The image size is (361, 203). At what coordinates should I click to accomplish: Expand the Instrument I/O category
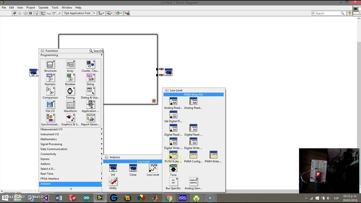pos(71,134)
